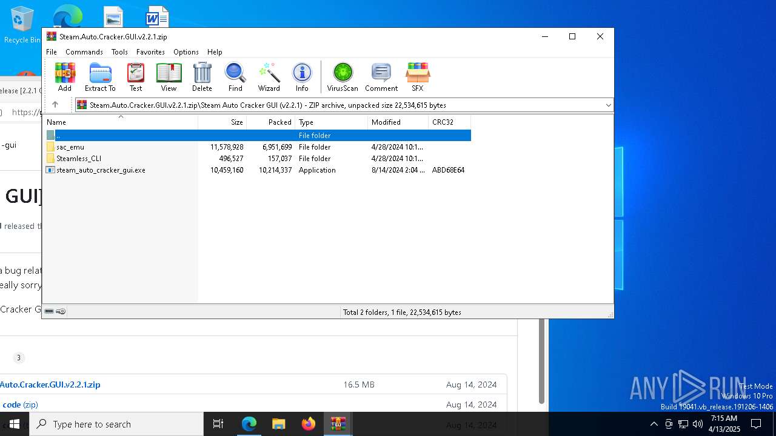
Task: Click the Add toolbar icon in WinRAR
Action: point(65,77)
